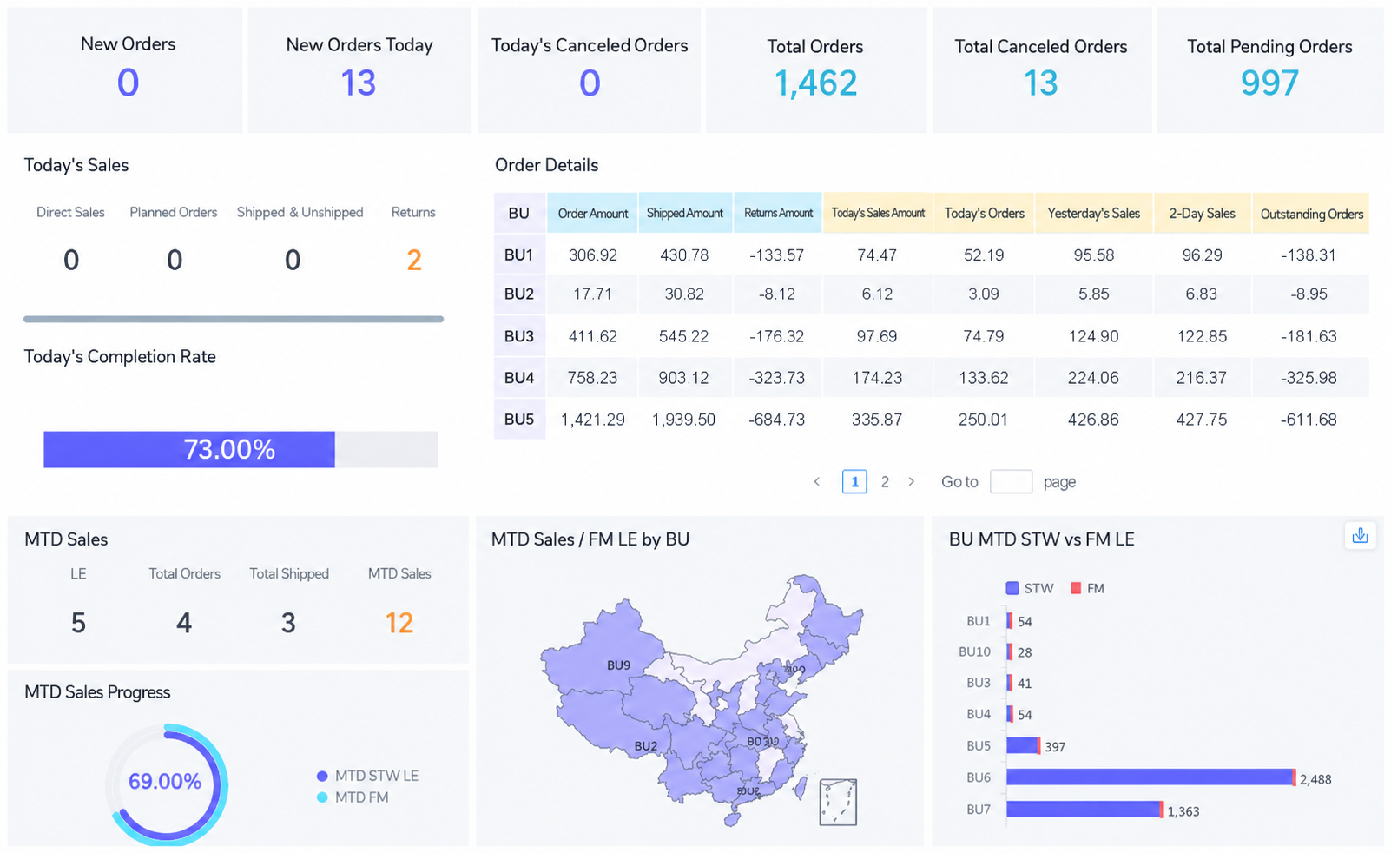Toggle the MTD STW LE legend item
This screenshot has width=1391, height=853.
click(x=367, y=776)
